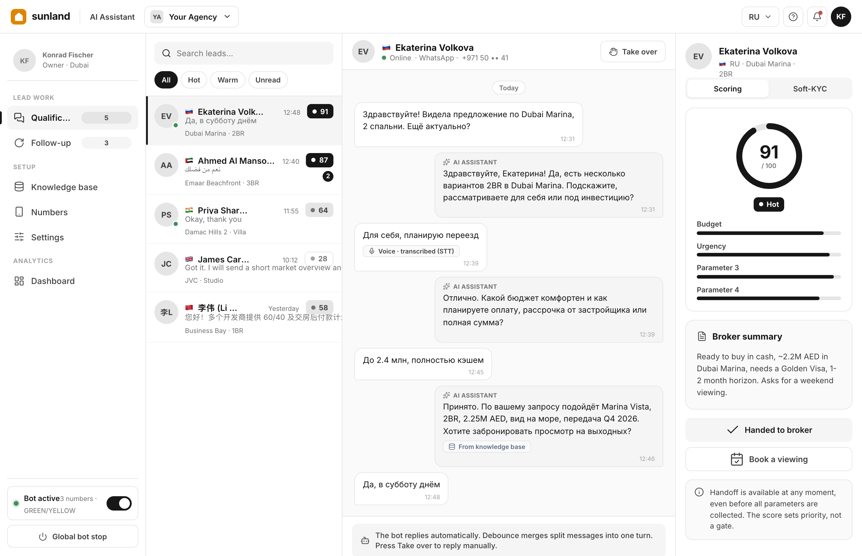The image size is (862, 556).
Task: Click the database icon in From knowledge base tag
Action: coord(452,447)
